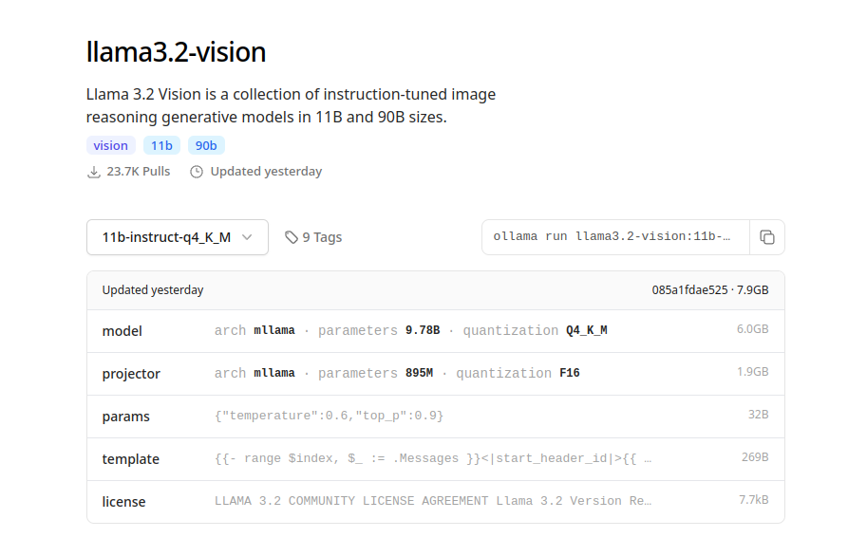The image size is (848, 556).
Task: Open the params file row
Action: point(126,417)
